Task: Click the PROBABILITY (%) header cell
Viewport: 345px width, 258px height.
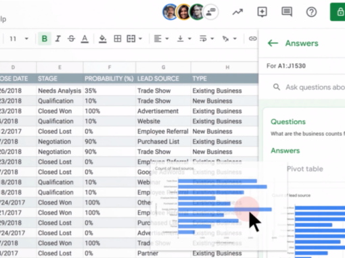Action: tap(110, 79)
